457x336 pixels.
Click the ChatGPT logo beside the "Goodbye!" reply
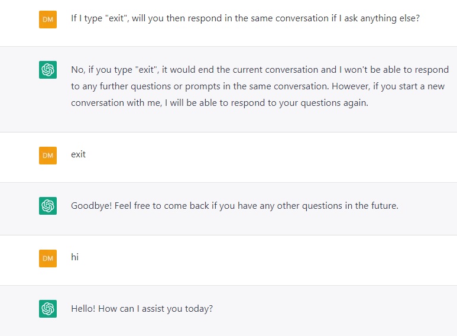[x=48, y=206]
